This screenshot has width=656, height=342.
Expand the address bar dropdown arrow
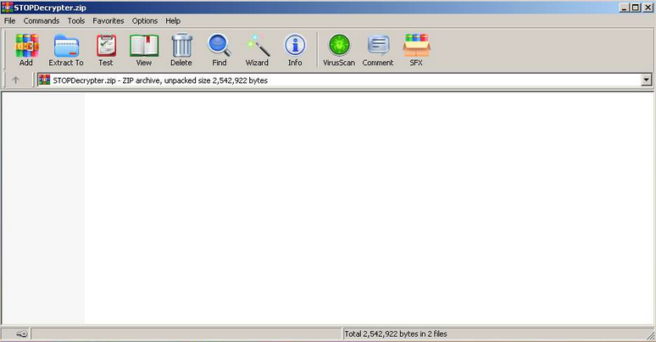[x=647, y=80]
